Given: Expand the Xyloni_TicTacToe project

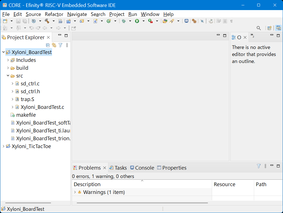Looking at the screenshot, I should pos(3,146).
